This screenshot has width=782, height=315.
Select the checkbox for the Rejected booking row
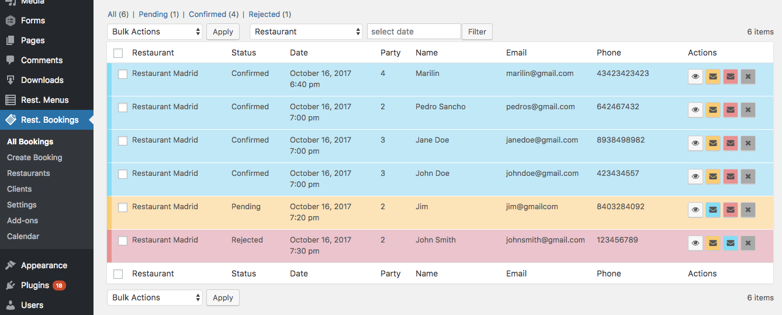123,241
